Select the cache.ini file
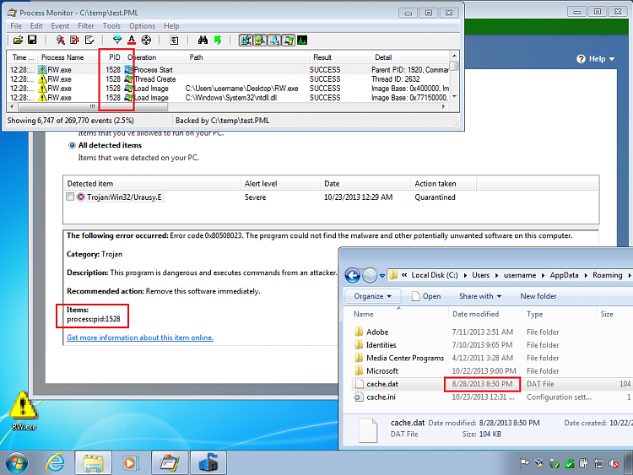Viewport: 633px width, 475px height. click(x=375, y=397)
